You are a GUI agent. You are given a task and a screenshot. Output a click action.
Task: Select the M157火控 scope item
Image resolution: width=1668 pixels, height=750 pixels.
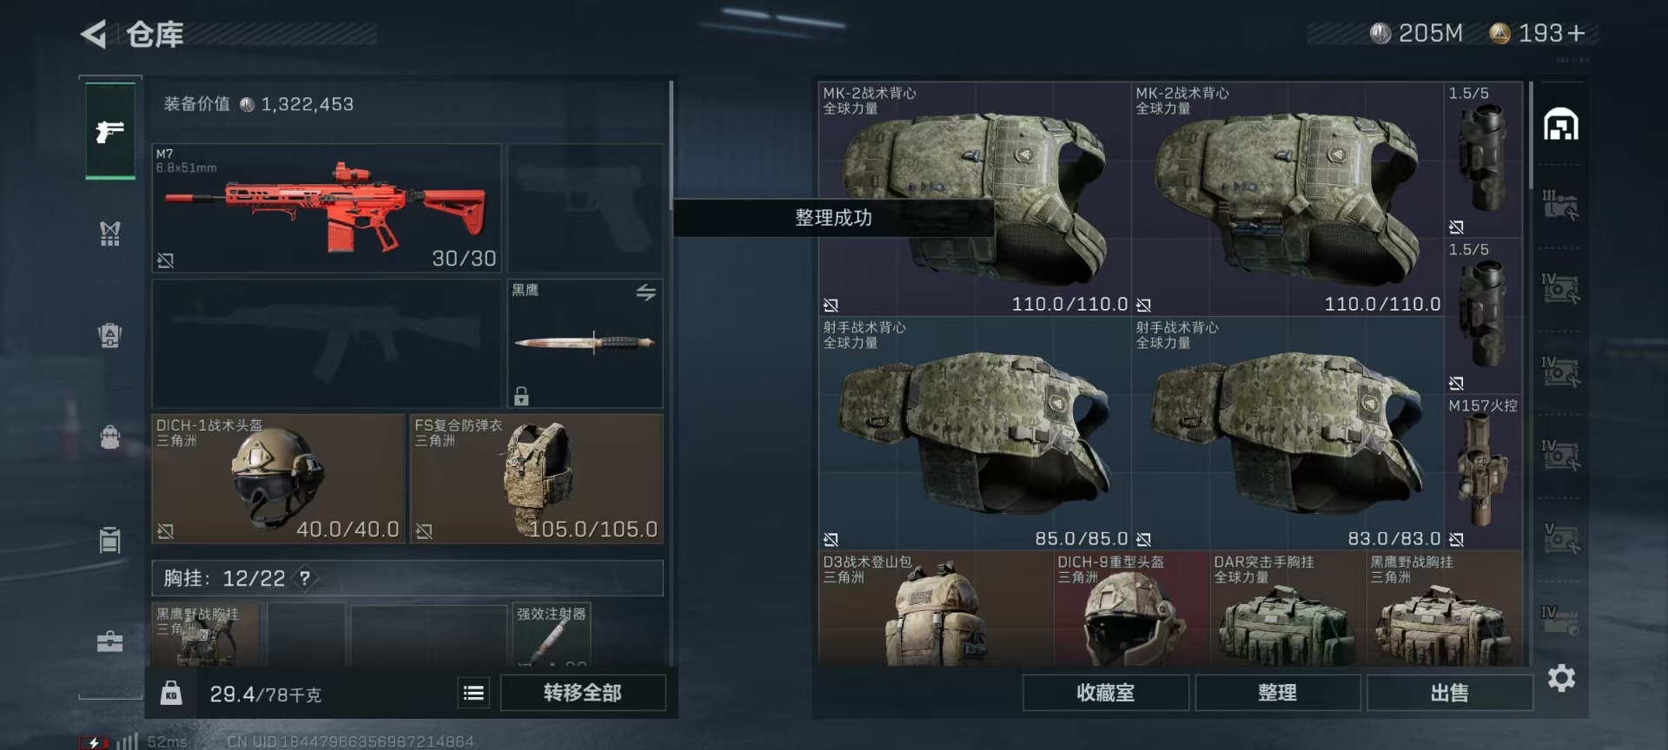click(x=1483, y=472)
